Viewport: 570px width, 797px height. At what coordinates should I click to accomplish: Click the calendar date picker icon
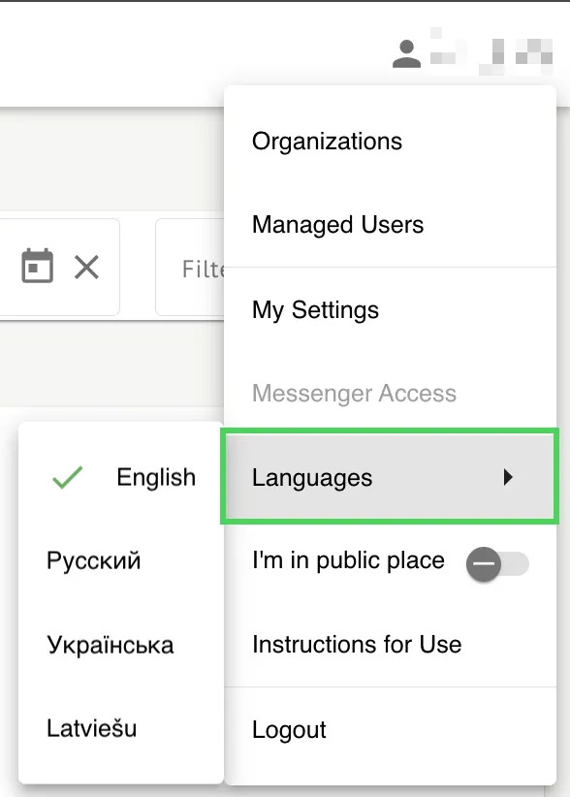[37, 266]
